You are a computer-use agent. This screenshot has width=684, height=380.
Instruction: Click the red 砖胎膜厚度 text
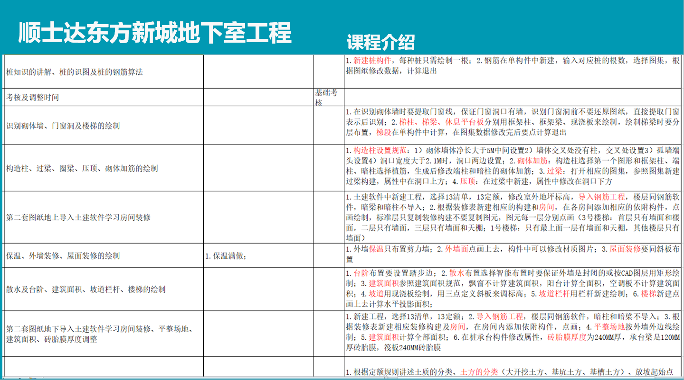pos(567,338)
